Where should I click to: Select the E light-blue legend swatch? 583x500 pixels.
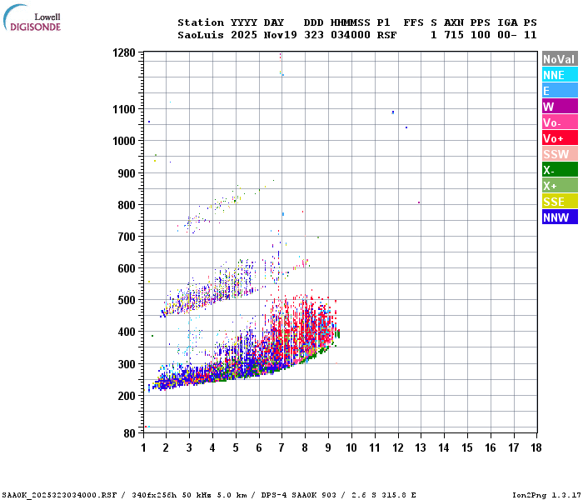tap(560, 91)
